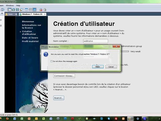This screenshot has height=121, width=161.
Task: Open the Windows menu
Action: pyautogui.click(x=10, y=5)
